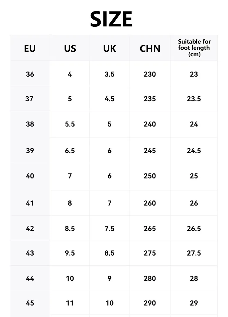The image size is (228, 317).
Task: Select the US 5.5 cell
Action: 70,124
